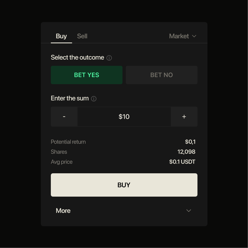Select the BET NO outcome
248x248 pixels.
(161, 75)
